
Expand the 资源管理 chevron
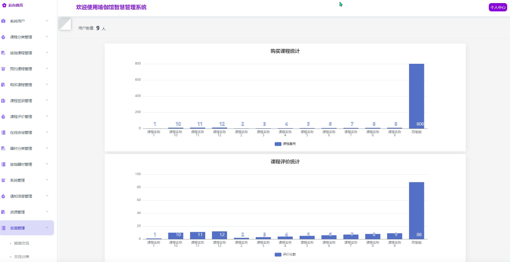tap(47, 212)
